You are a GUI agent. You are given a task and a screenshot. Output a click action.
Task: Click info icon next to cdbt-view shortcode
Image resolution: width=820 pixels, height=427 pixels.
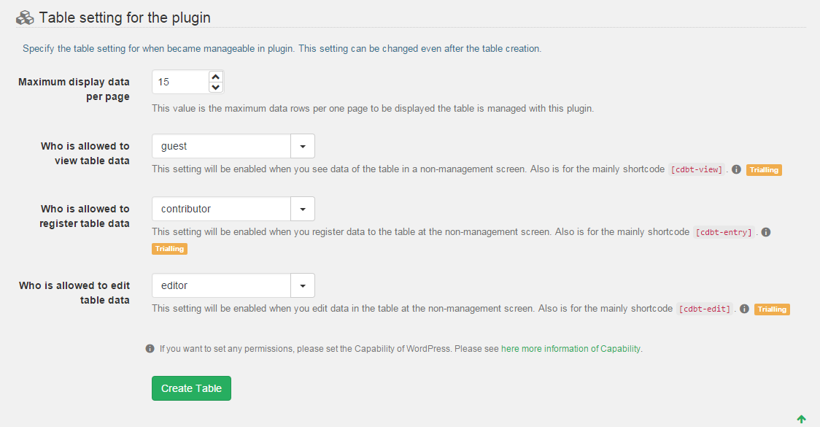coord(736,169)
